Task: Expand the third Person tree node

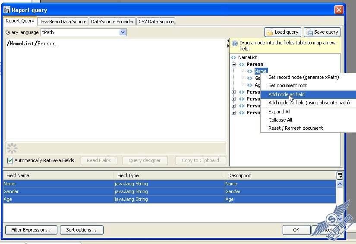Action: tap(233, 99)
